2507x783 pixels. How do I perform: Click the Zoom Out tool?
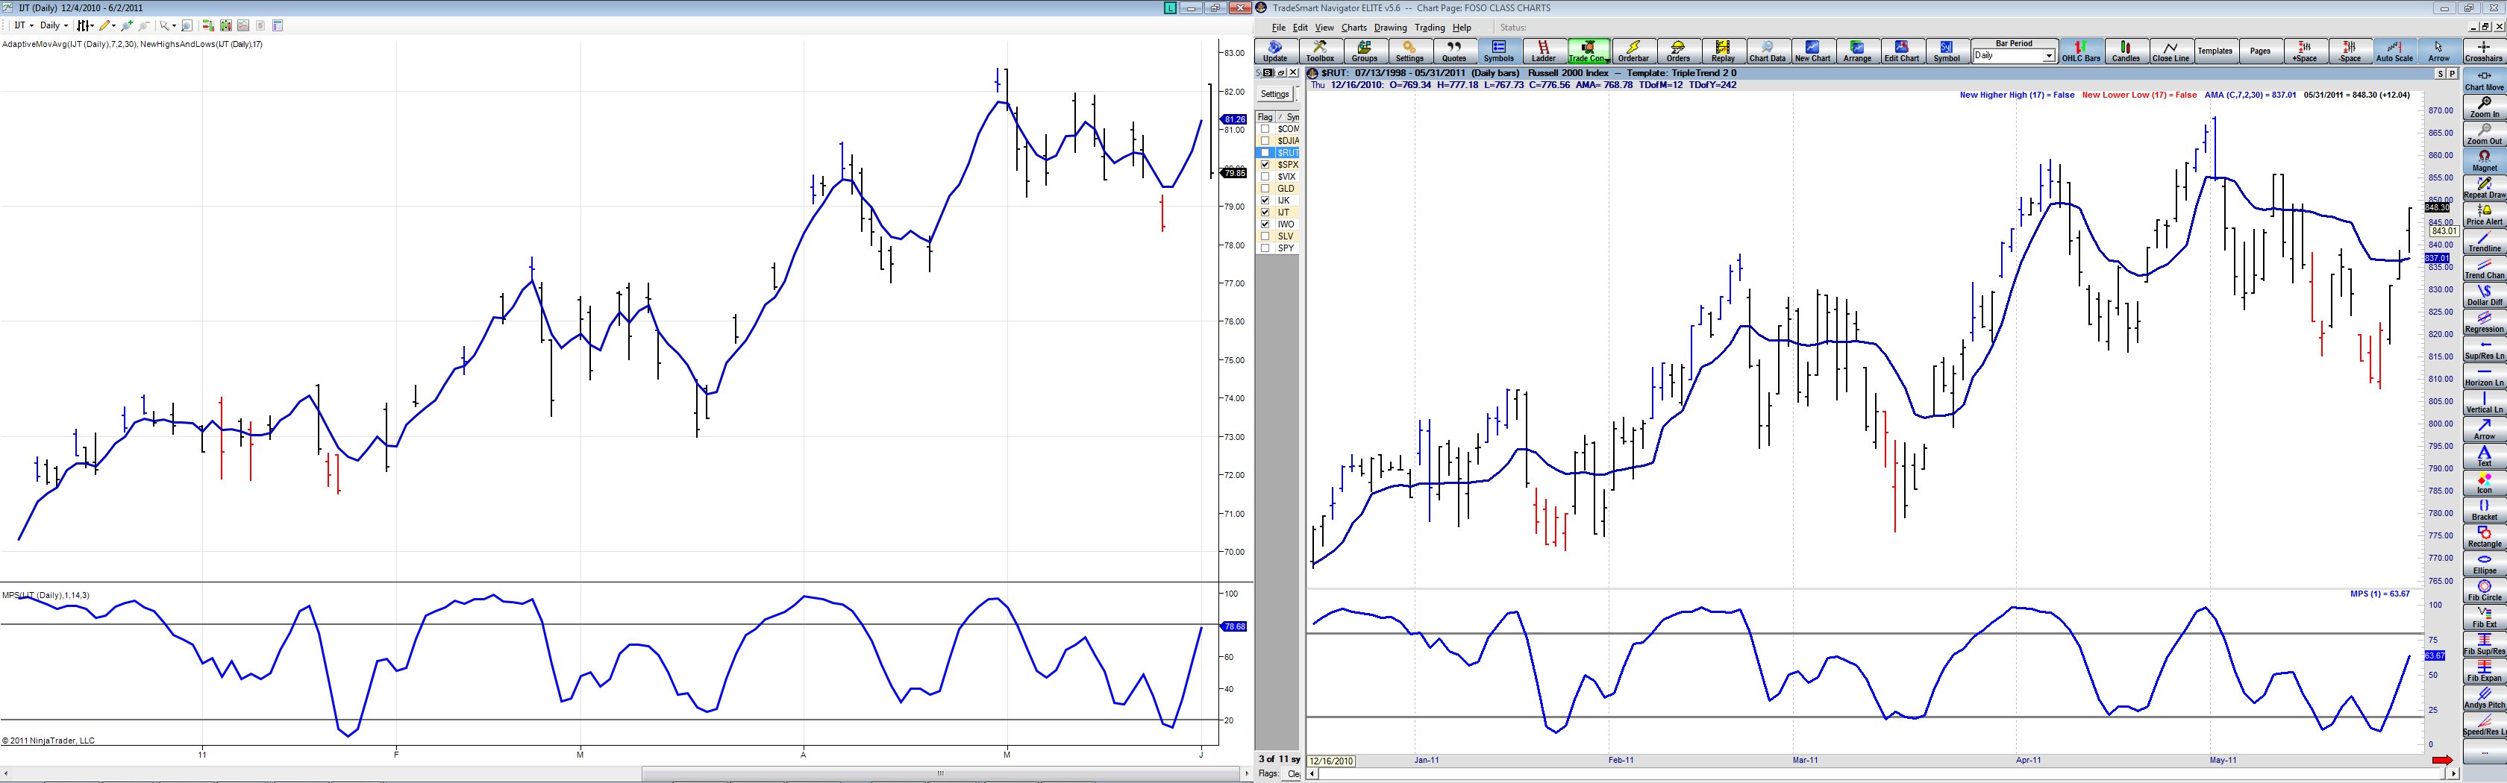coord(2485,133)
